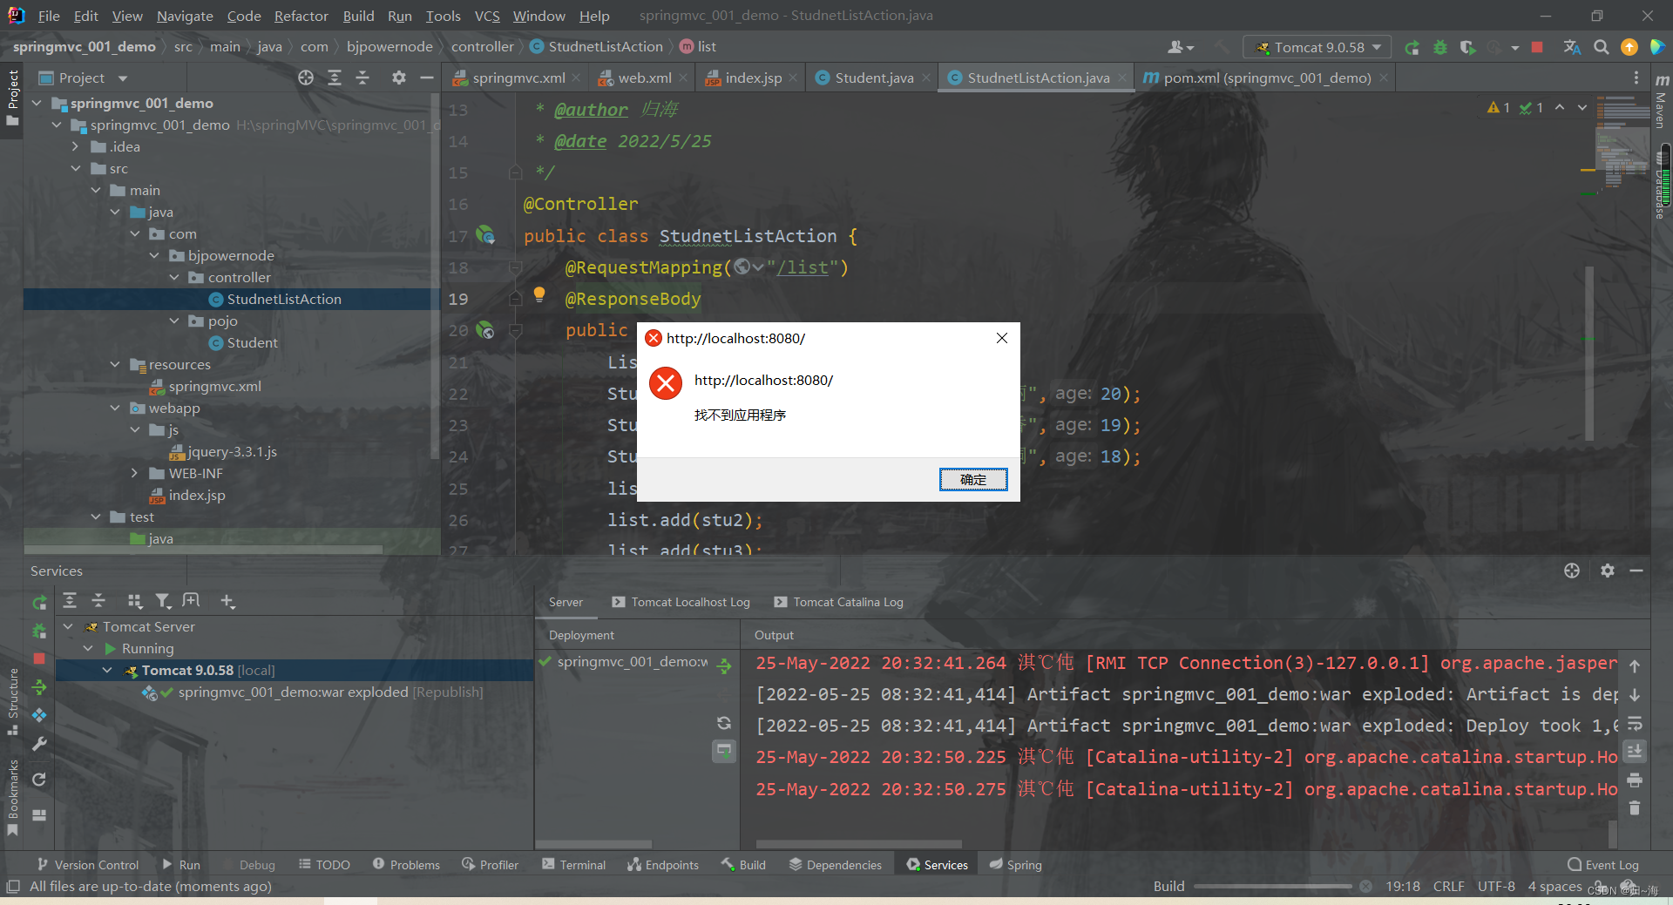
Task: Click the output horizontal scrollbar
Action: click(x=858, y=844)
